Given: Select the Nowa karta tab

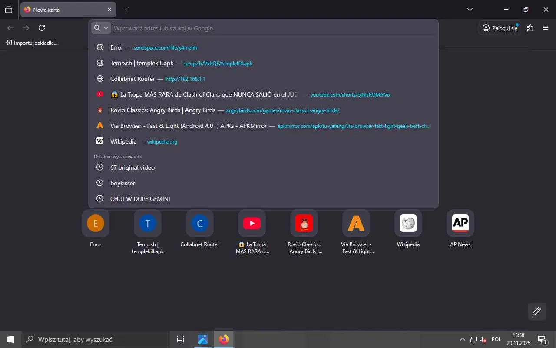Looking at the screenshot, I should 68,10.
